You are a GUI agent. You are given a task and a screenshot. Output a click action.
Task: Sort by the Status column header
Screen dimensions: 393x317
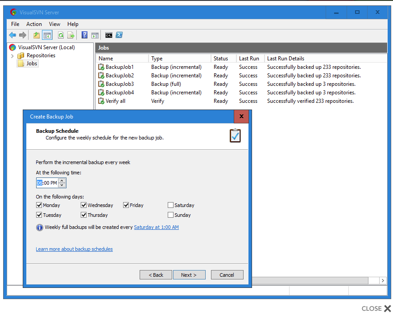[x=223, y=59]
